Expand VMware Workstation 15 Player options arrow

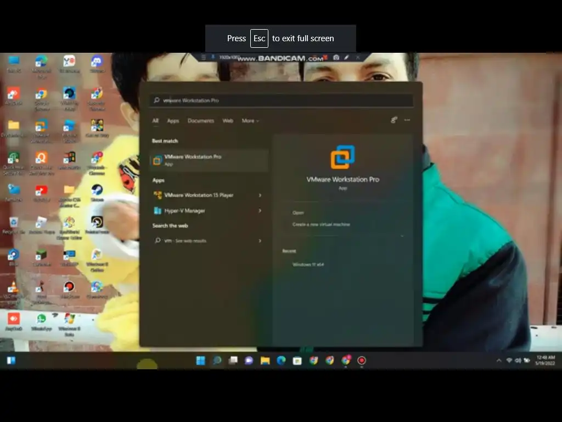[260, 195]
